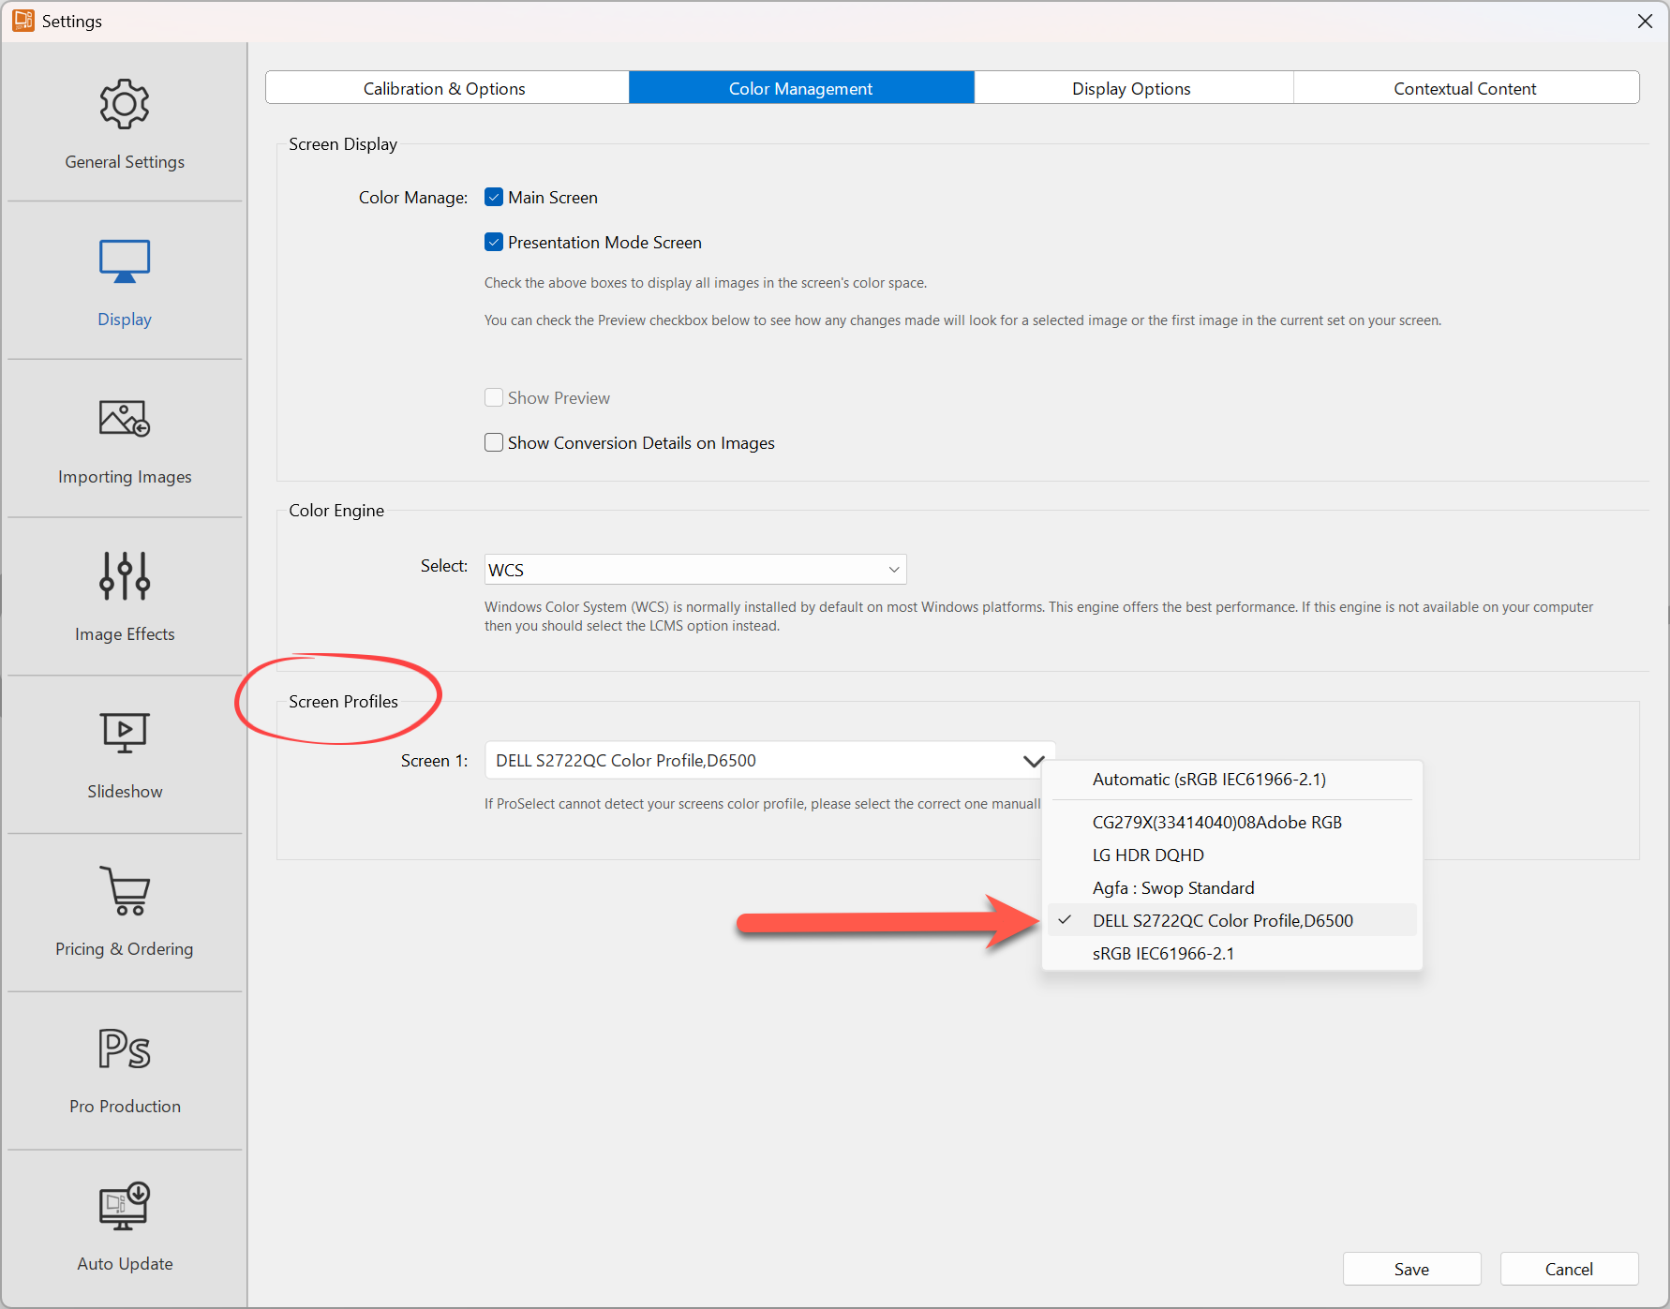This screenshot has width=1670, height=1309.
Task: Enable Show Conversion Details on Images
Action: (x=494, y=443)
